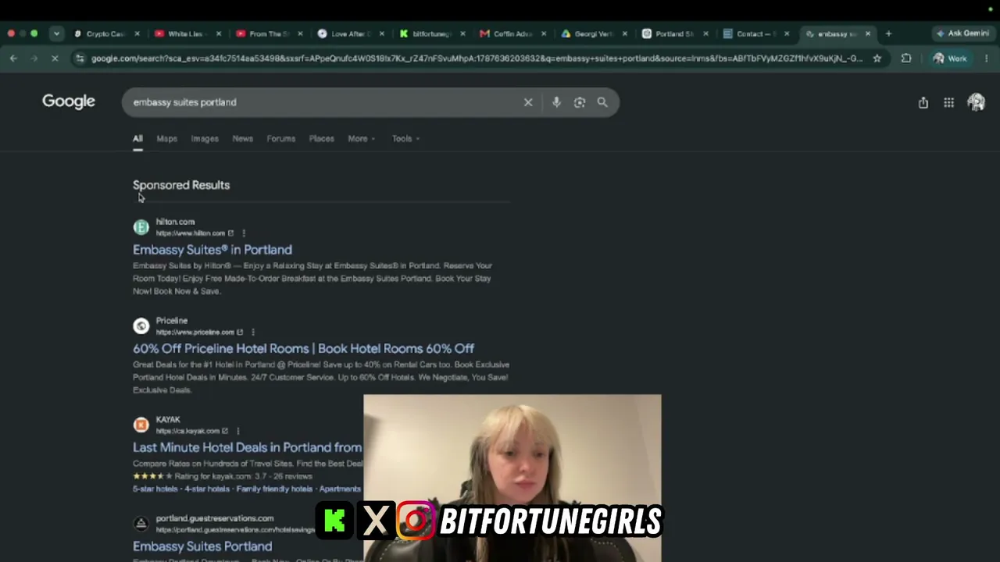
Task: Open options menu for Priceline ad
Action: tap(253, 333)
